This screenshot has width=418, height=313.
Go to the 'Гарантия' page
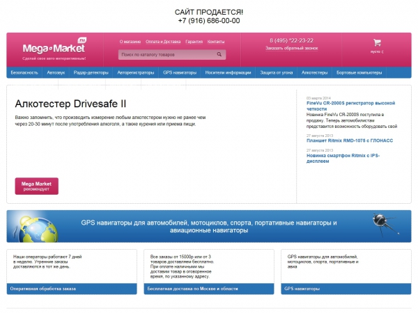pos(194,42)
